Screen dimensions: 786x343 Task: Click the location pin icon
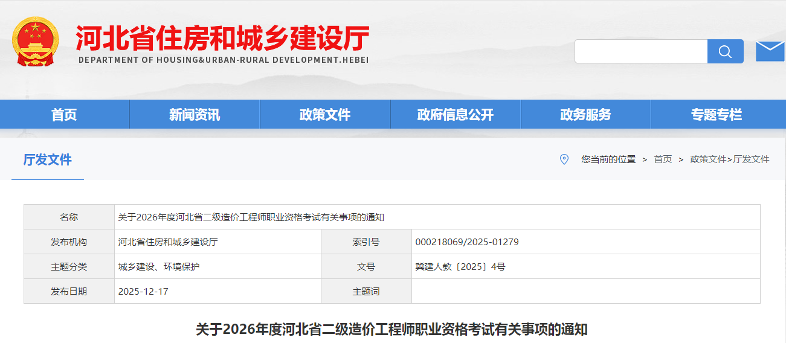tap(564, 159)
